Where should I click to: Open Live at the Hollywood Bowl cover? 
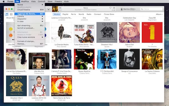(x=16, y=59)
